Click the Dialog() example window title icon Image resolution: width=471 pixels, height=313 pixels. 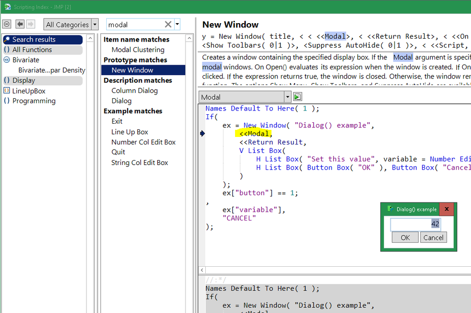click(x=390, y=209)
